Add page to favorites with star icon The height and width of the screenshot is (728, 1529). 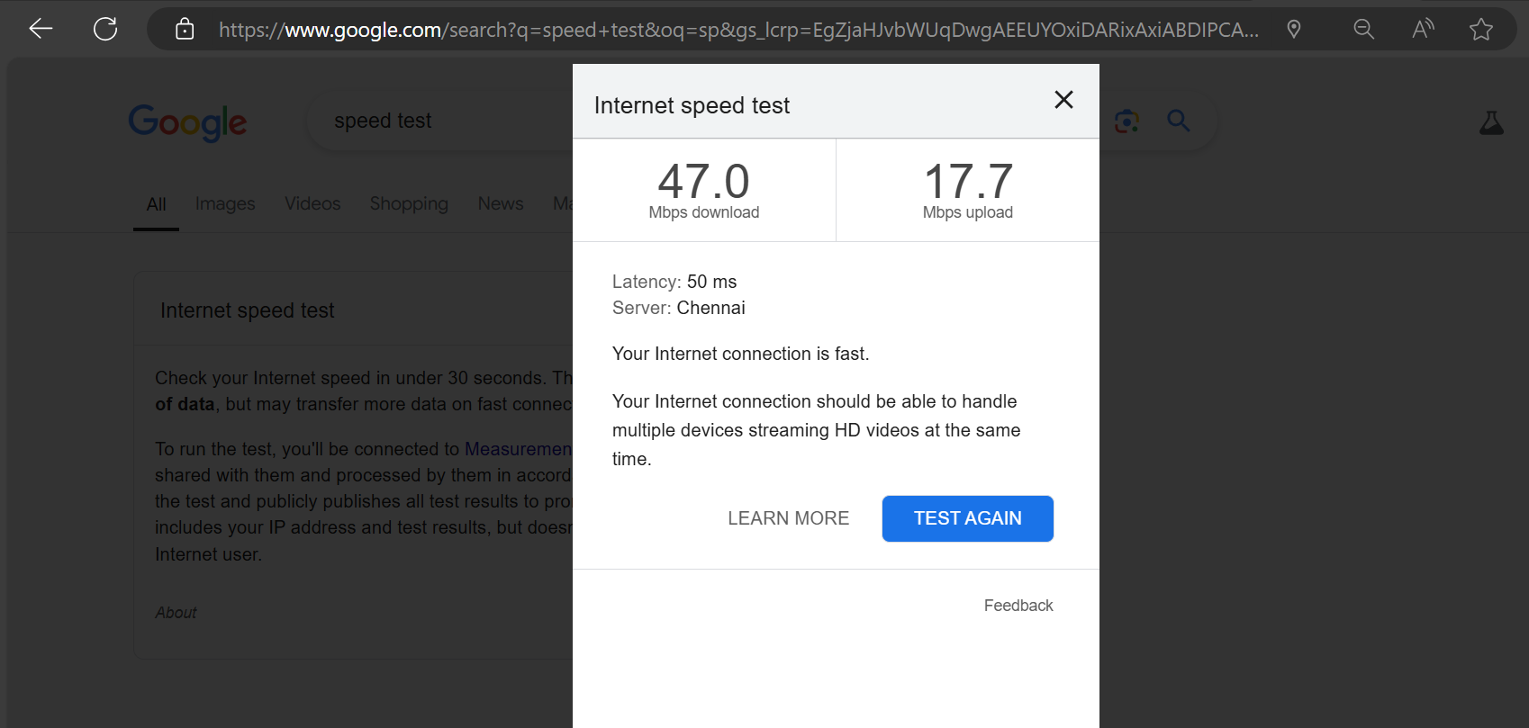click(x=1481, y=29)
